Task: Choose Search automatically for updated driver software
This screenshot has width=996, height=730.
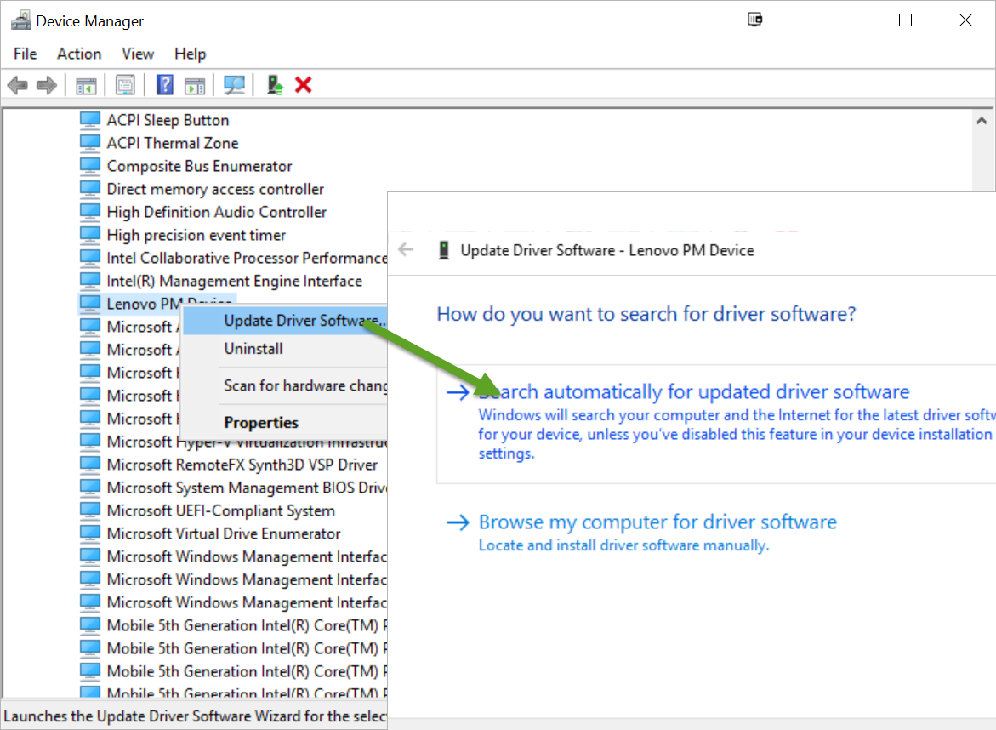Action: (x=693, y=392)
